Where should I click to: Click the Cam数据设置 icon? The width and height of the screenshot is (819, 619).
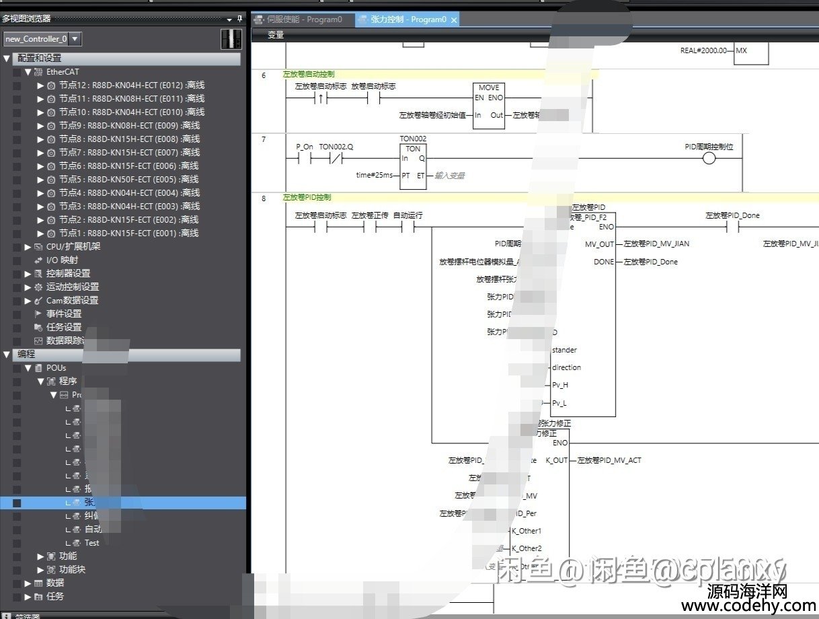click(x=38, y=301)
